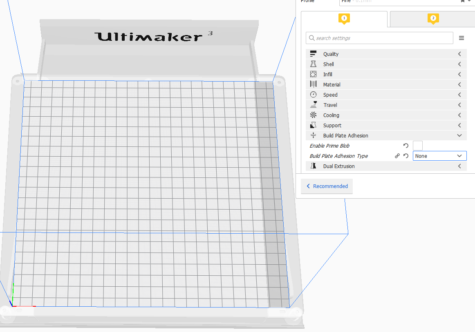Click the Build Plate Adhesion icon

(x=313, y=135)
